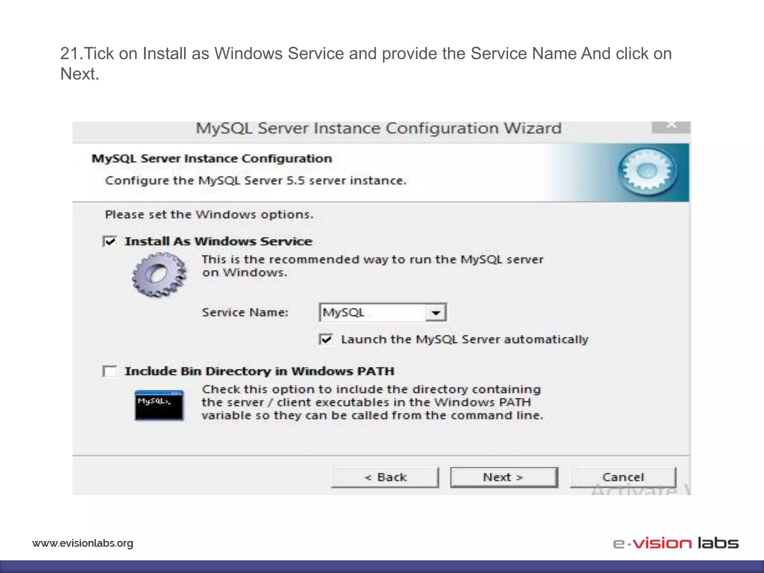Enable Include Bin Directory in Windows PATH
764x573 pixels.
(110, 371)
